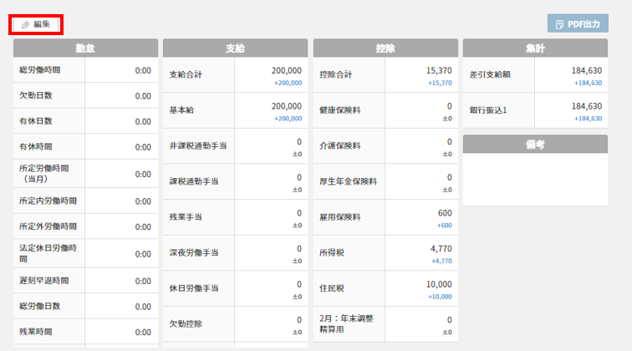This screenshot has width=632, height=351.
Task: Click the 控除合計 amount of 15,370
Action: point(438,71)
